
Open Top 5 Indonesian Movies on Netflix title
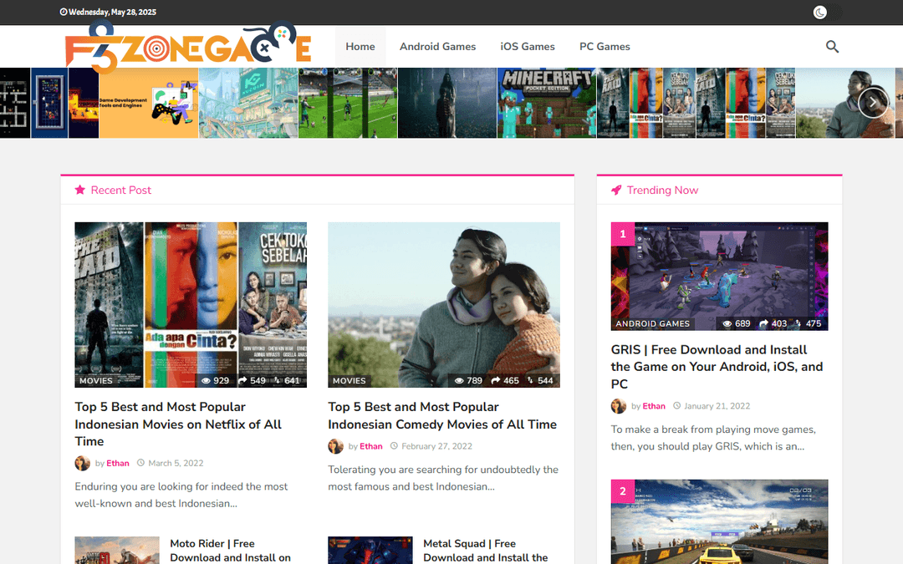(x=178, y=424)
